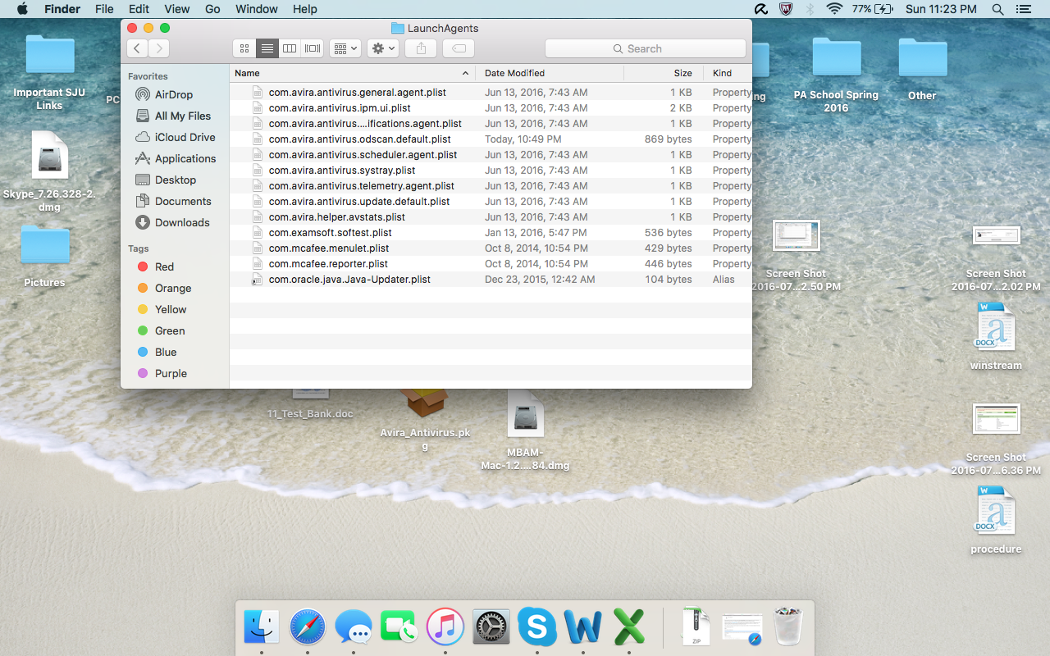Select com.avira.antivirus.telemetry.agent.plist

tap(491, 186)
